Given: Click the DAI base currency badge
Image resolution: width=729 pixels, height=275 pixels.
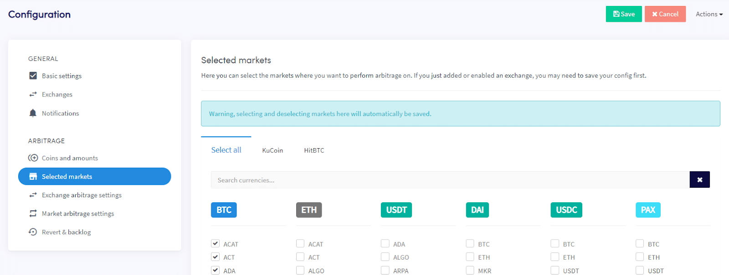Looking at the screenshot, I should tap(477, 210).
